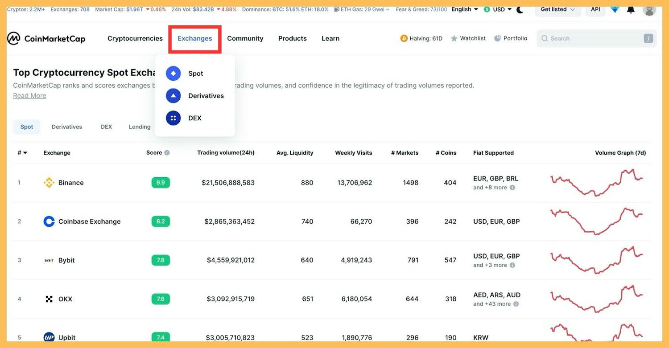Open the user avatar profile
The image size is (669, 348).
649,9
